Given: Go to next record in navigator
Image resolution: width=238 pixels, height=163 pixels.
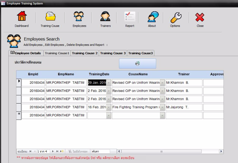Looking at the screenshot, I should (x=53, y=151).
